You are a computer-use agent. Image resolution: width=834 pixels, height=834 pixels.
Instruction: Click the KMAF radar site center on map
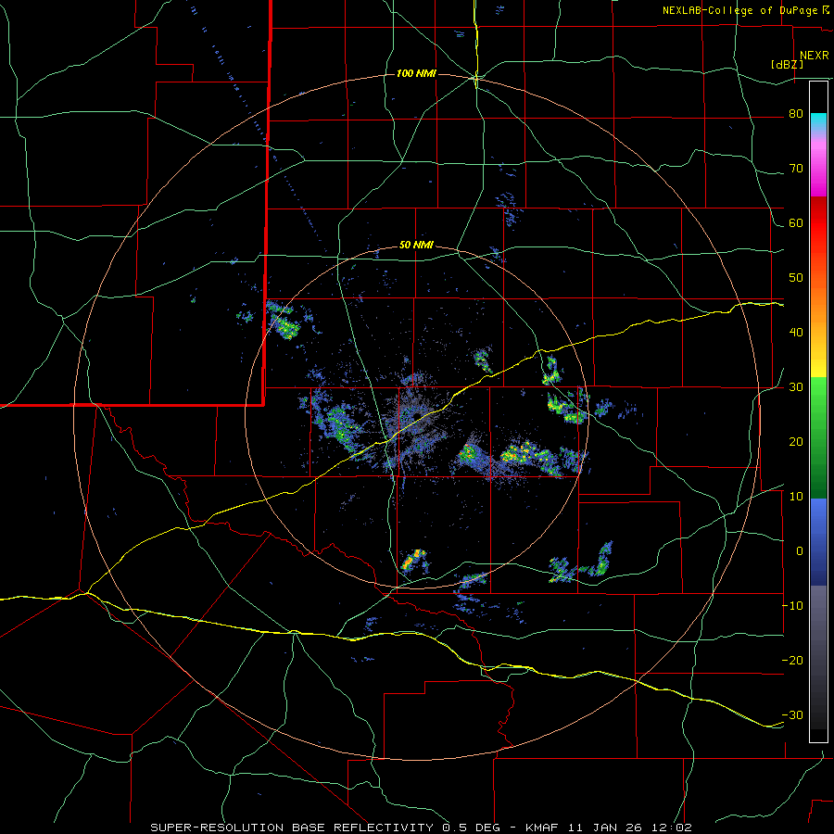point(417,416)
